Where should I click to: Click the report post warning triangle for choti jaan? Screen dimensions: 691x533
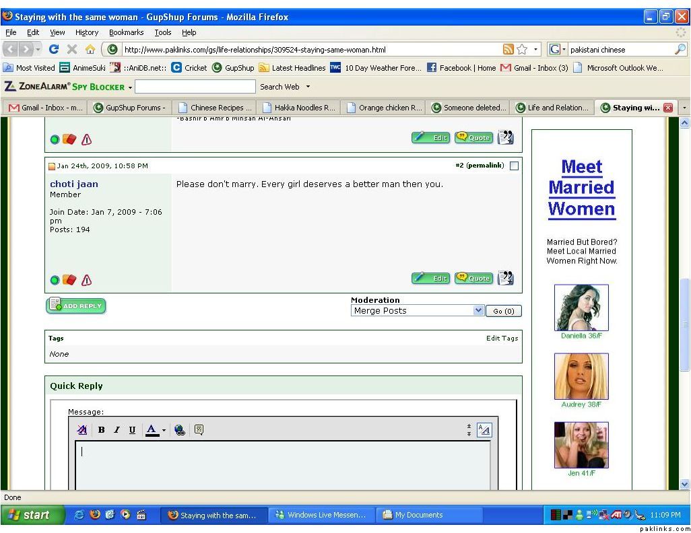pyautogui.click(x=86, y=280)
